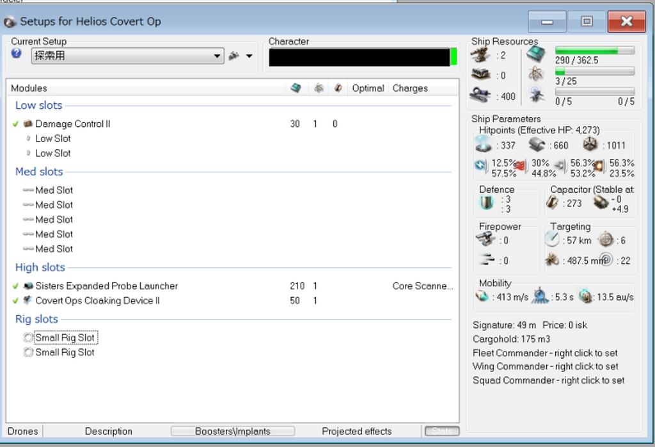Click the CPU resource icon
This screenshot has height=447, width=655.
click(x=535, y=54)
